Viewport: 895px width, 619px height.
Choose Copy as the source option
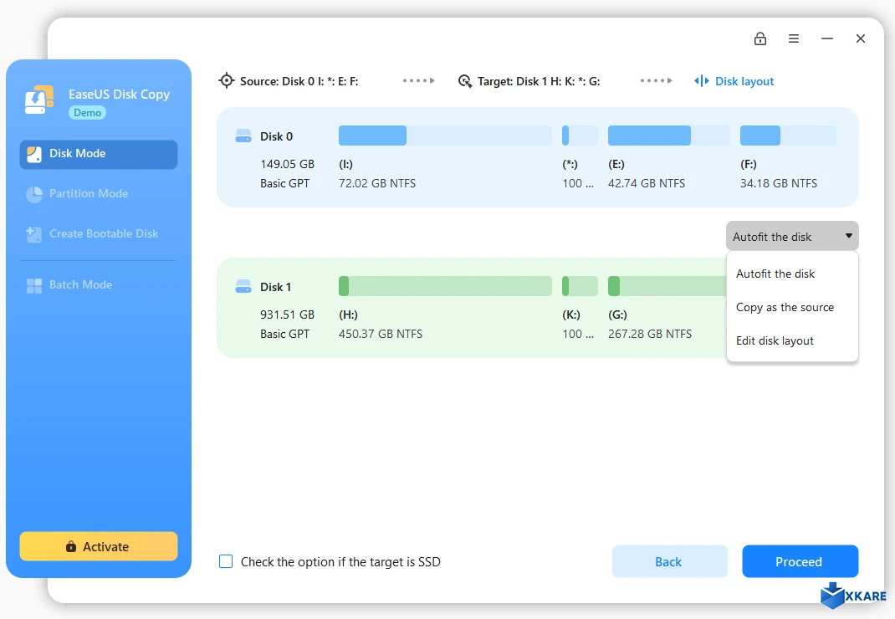pyautogui.click(x=792, y=307)
